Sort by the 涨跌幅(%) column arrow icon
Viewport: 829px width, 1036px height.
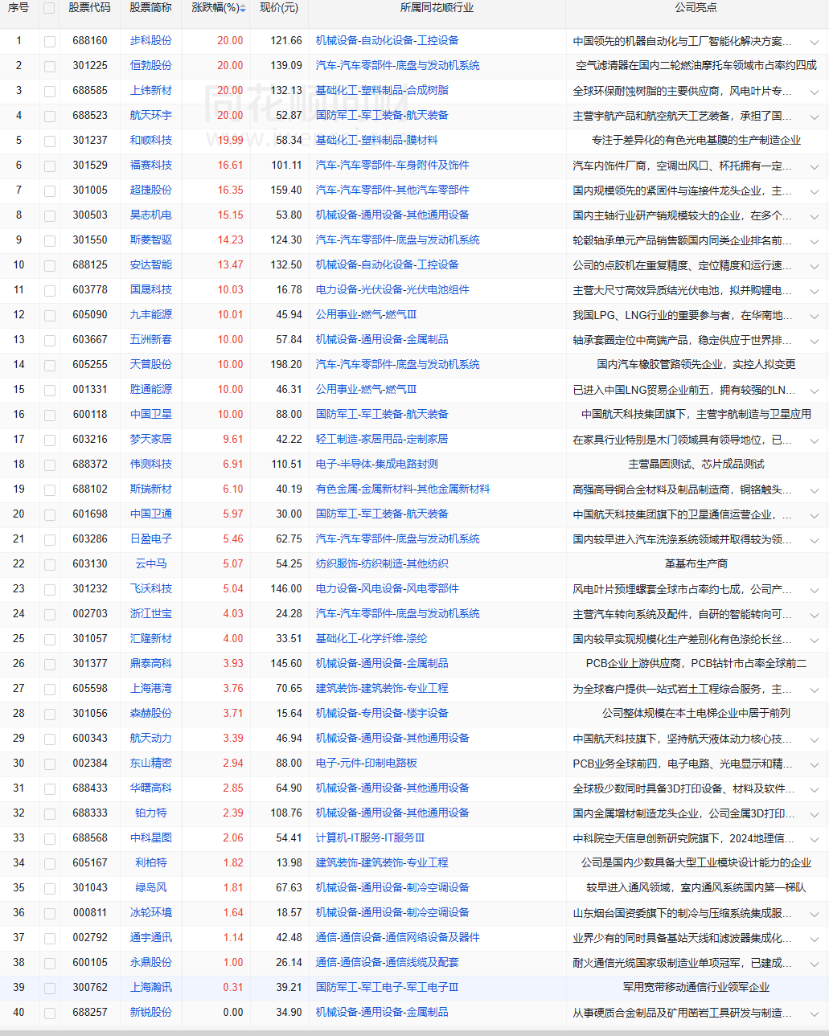tap(243, 9)
